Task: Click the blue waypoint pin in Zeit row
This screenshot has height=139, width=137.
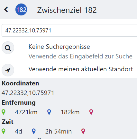Action: pos(34,131)
